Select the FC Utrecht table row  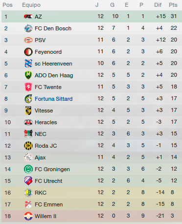click(x=91, y=181)
